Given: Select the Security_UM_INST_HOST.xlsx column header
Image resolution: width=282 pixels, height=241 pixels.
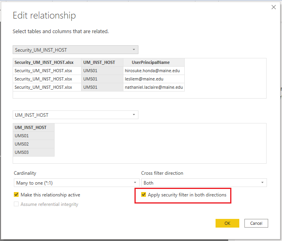Looking at the screenshot, I should 47,62.
